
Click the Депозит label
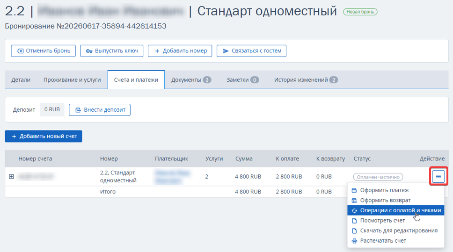coord(24,110)
